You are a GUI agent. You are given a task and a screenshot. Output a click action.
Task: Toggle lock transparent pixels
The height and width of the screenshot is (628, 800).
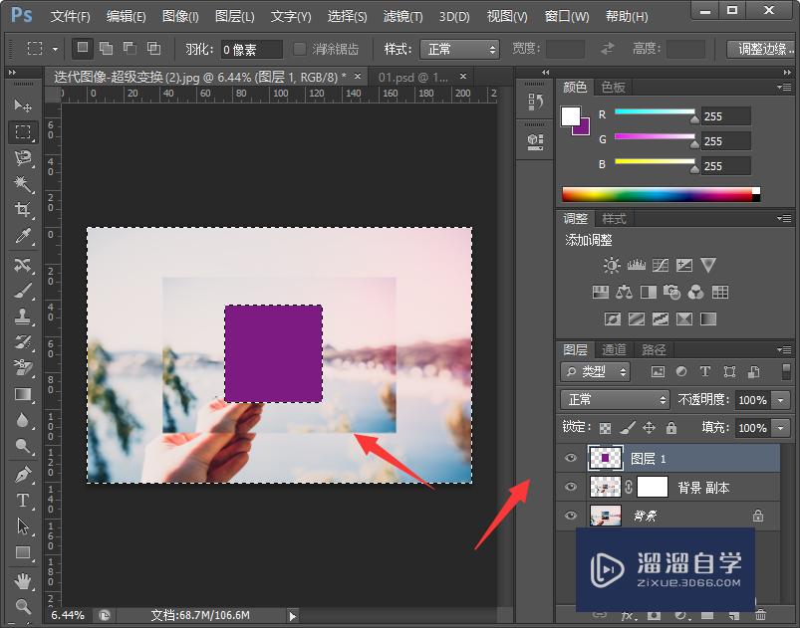tap(605, 428)
